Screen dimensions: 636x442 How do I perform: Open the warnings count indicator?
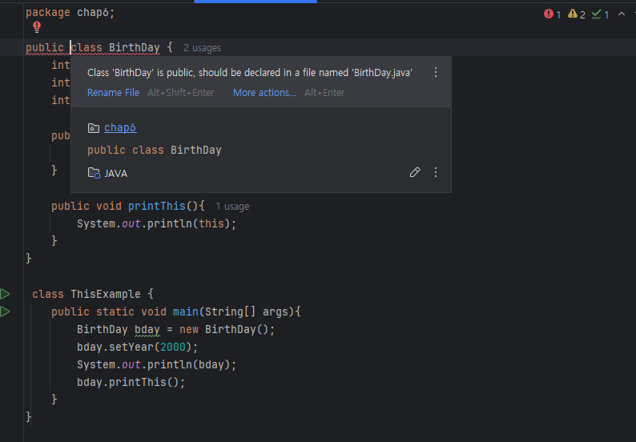point(577,14)
